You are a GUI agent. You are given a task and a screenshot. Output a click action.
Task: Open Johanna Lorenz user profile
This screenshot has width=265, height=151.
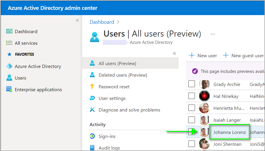[x=229, y=132]
